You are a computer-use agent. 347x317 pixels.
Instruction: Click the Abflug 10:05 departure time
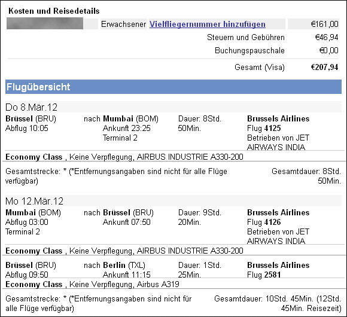click(x=27, y=128)
